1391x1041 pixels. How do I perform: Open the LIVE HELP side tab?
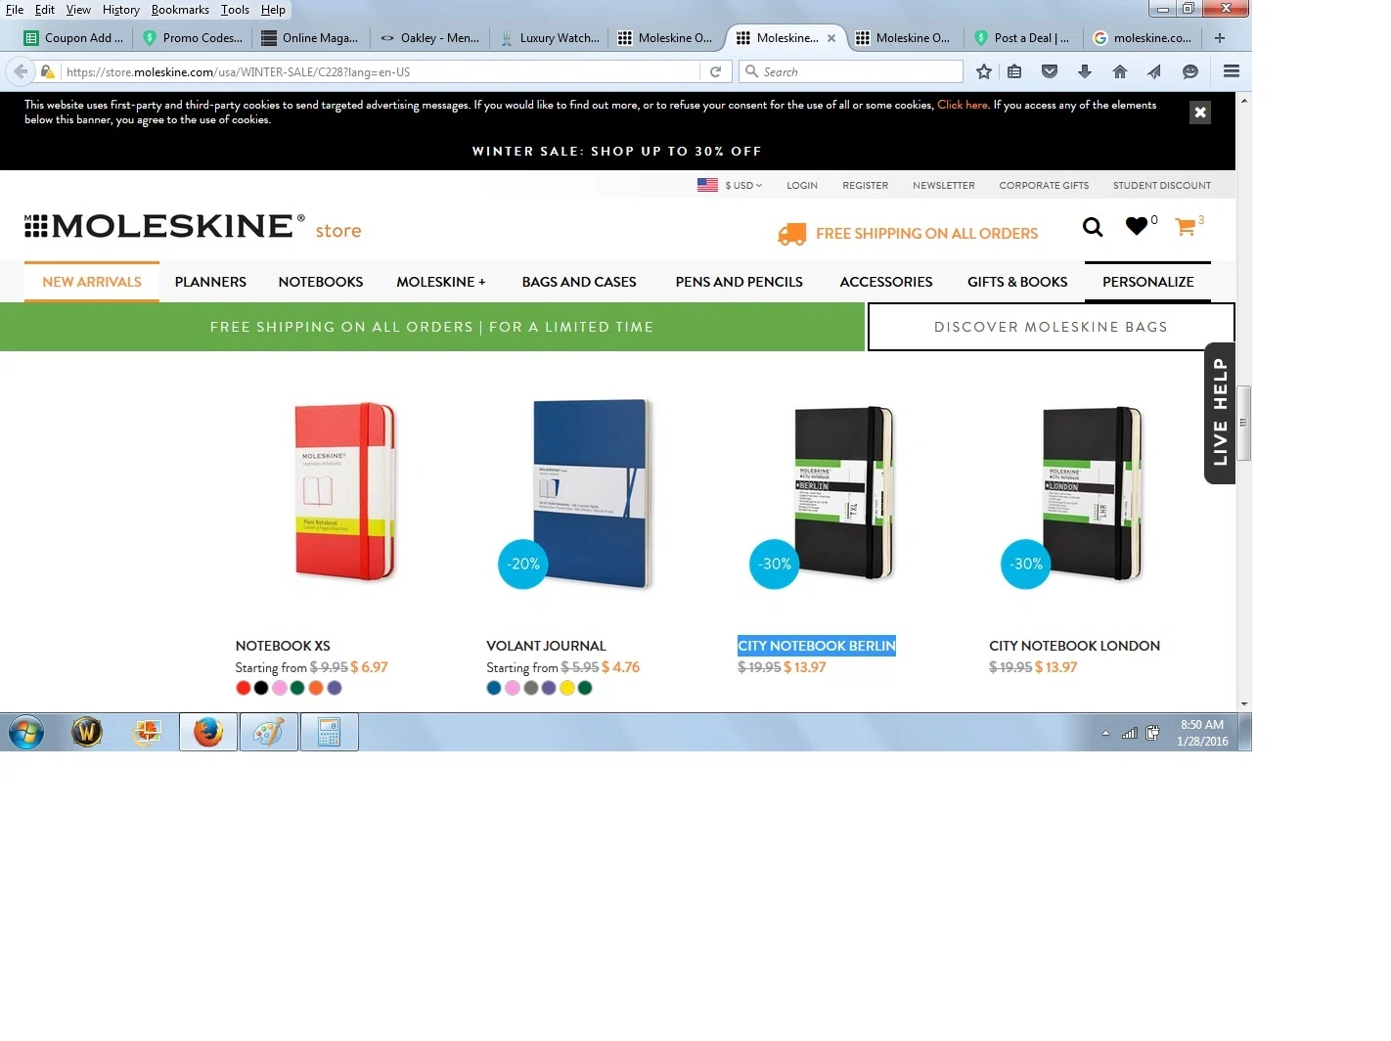tap(1220, 412)
